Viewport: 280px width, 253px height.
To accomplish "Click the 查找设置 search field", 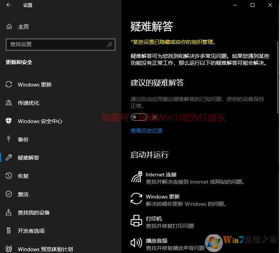I will [61, 45].
